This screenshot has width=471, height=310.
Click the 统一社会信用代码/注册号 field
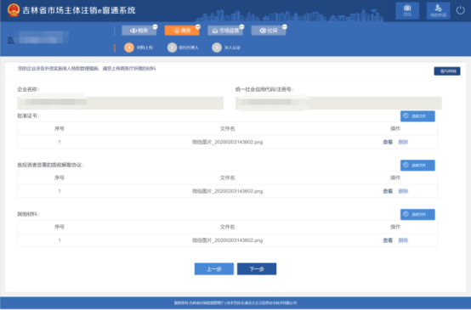coord(338,103)
